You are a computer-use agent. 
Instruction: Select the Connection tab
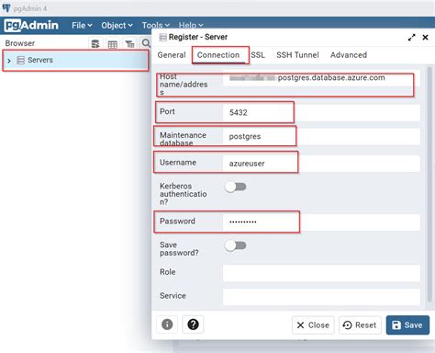point(218,55)
